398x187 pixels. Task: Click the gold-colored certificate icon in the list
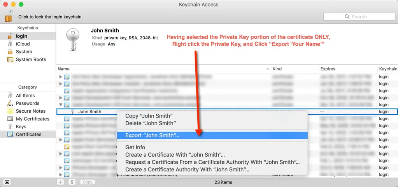(67, 147)
